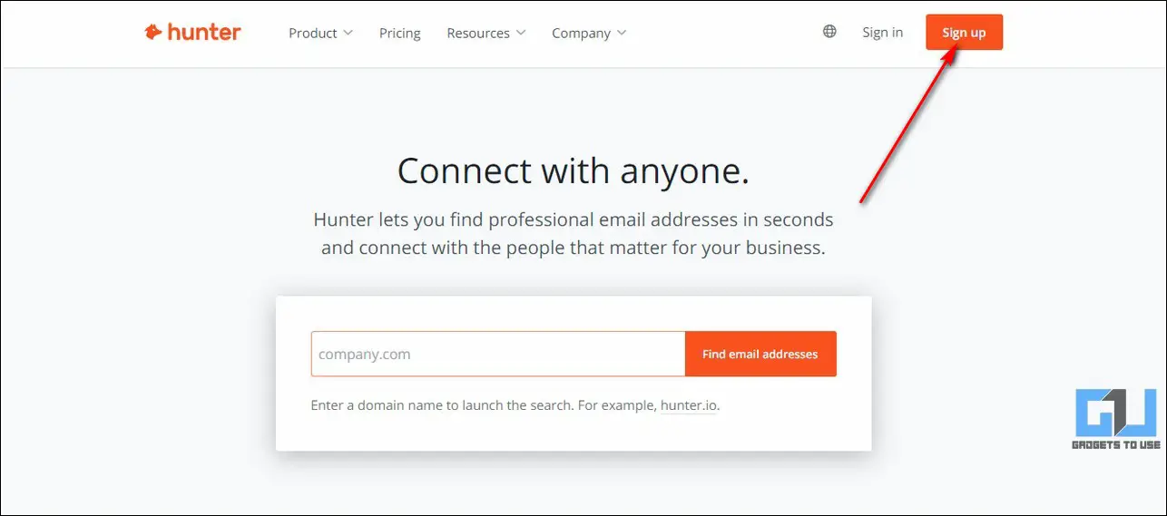Expand the chevron beside Resources

[x=521, y=33]
